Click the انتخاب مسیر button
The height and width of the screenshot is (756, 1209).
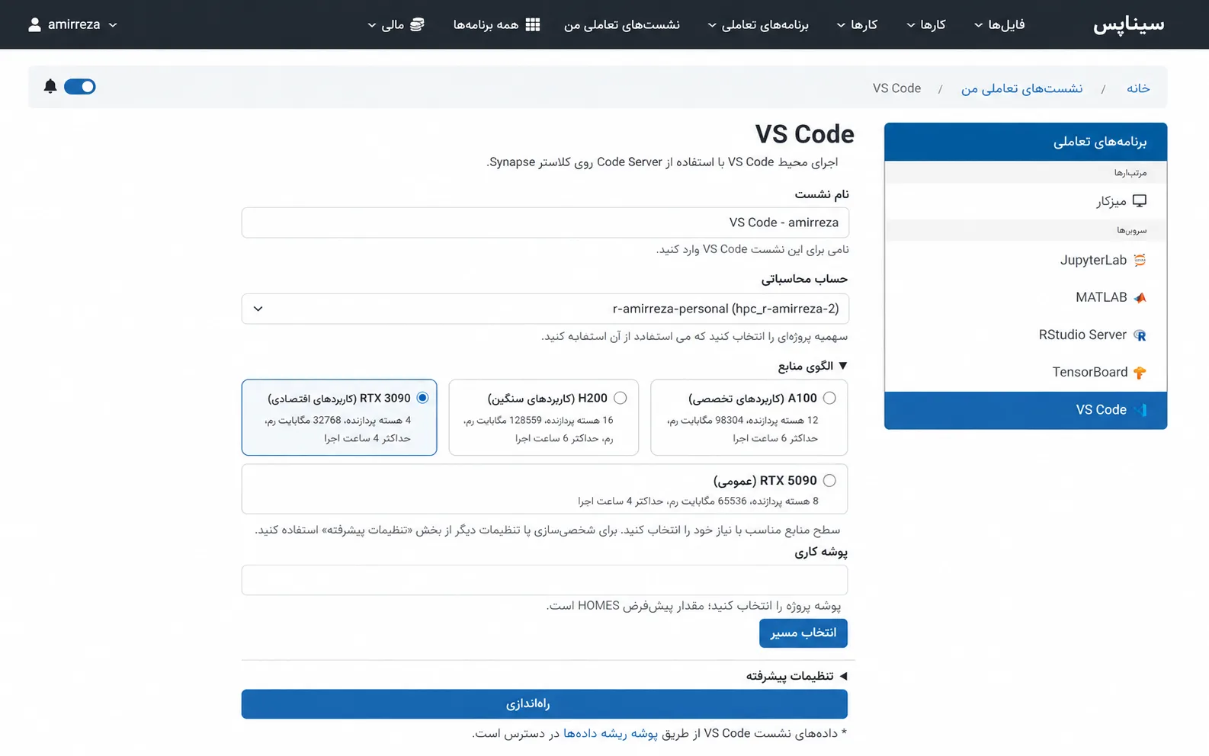[803, 633]
